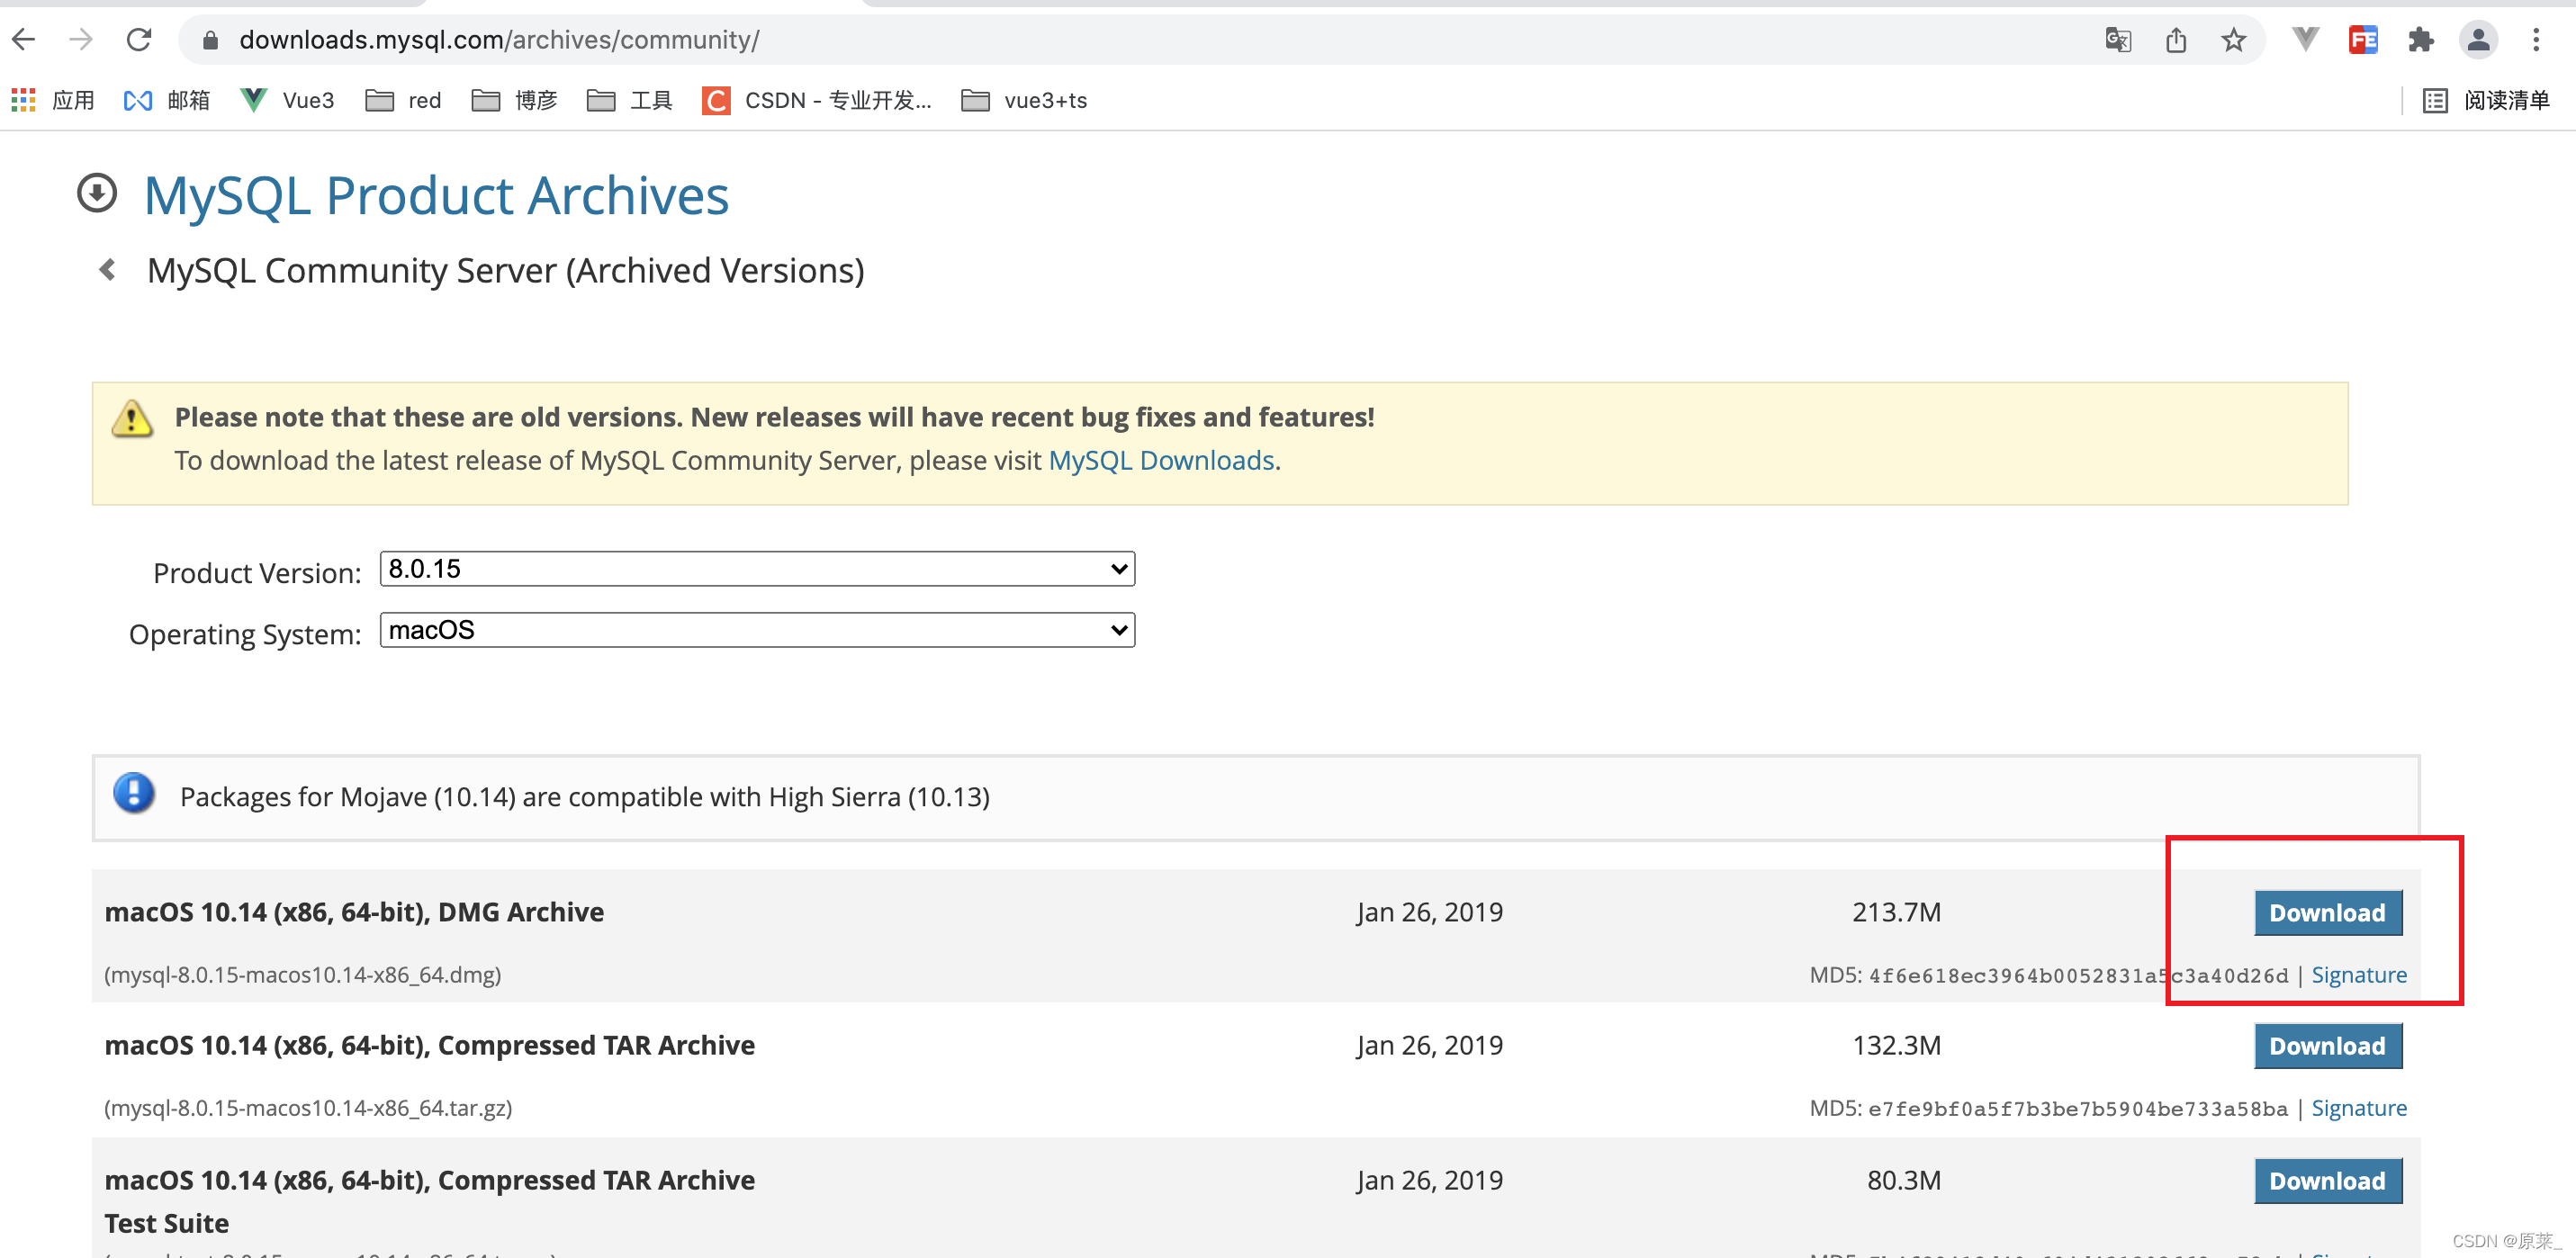The width and height of the screenshot is (2576, 1258).
Task: Open the Vue devtools extension icon
Action: click(2305, 40)
